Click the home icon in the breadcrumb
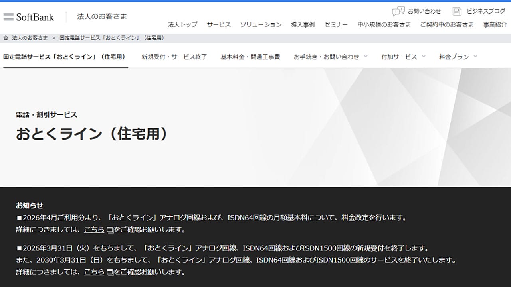This screenshot has width=511, height=287. pyautogui.click(x=6, y=38)
